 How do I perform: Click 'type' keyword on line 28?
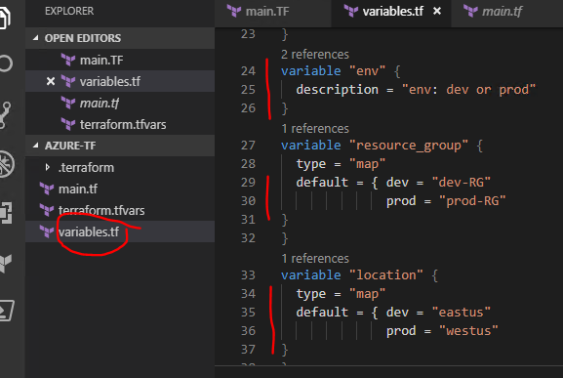[311, 164]
